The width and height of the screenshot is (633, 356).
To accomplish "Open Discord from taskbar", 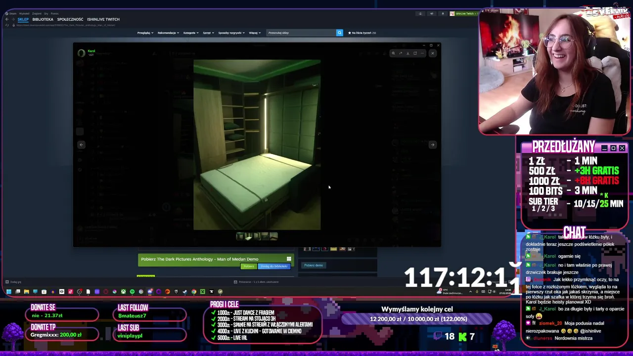I will click(x=150, y=292).
